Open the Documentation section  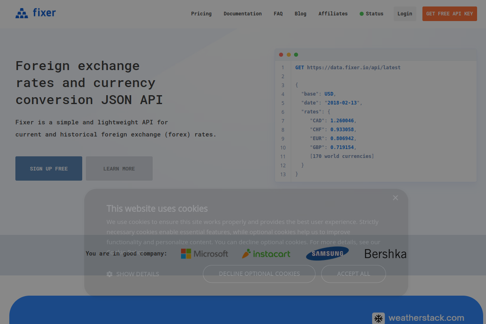(243, 13)
